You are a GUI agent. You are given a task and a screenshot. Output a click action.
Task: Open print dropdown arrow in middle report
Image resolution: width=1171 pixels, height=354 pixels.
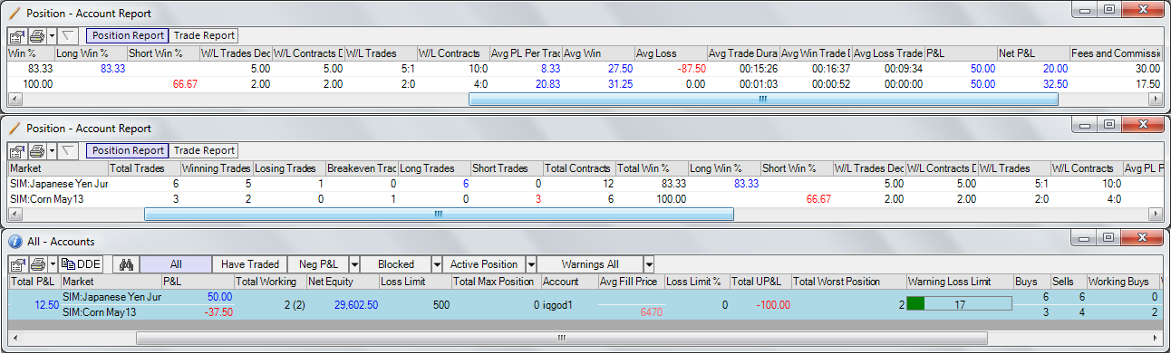52,151
